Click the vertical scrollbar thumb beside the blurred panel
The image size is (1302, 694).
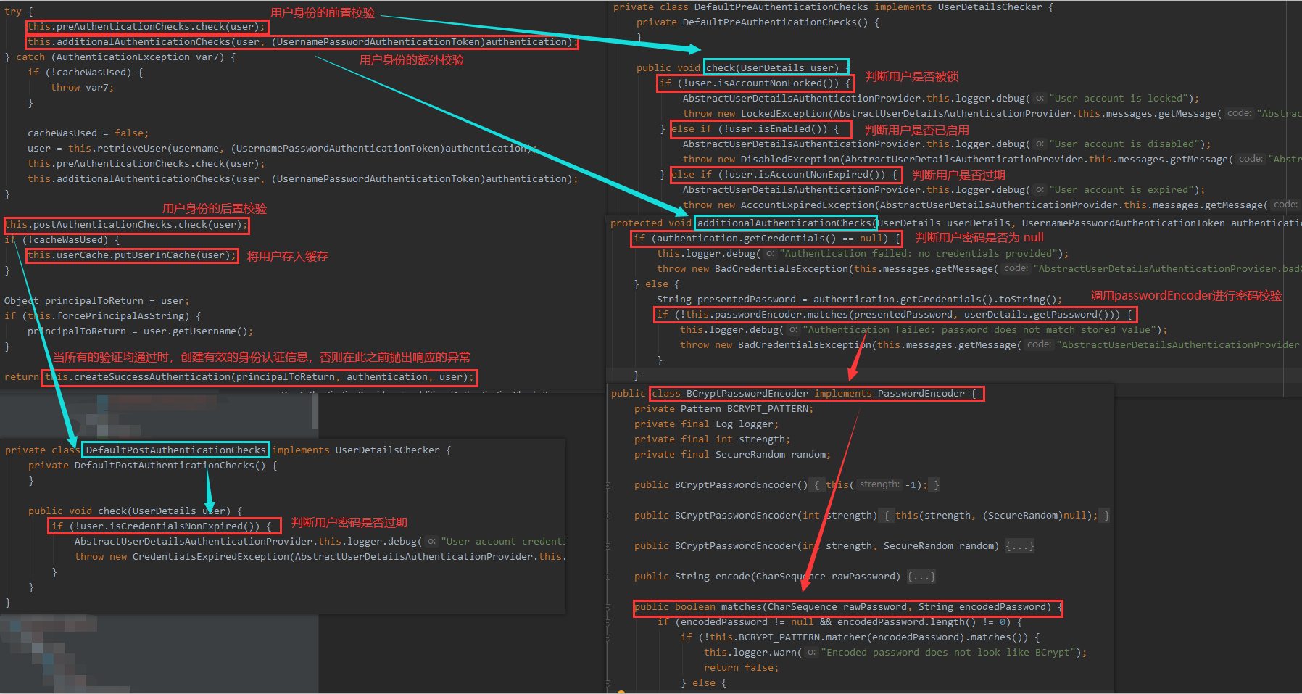point(315,410)
